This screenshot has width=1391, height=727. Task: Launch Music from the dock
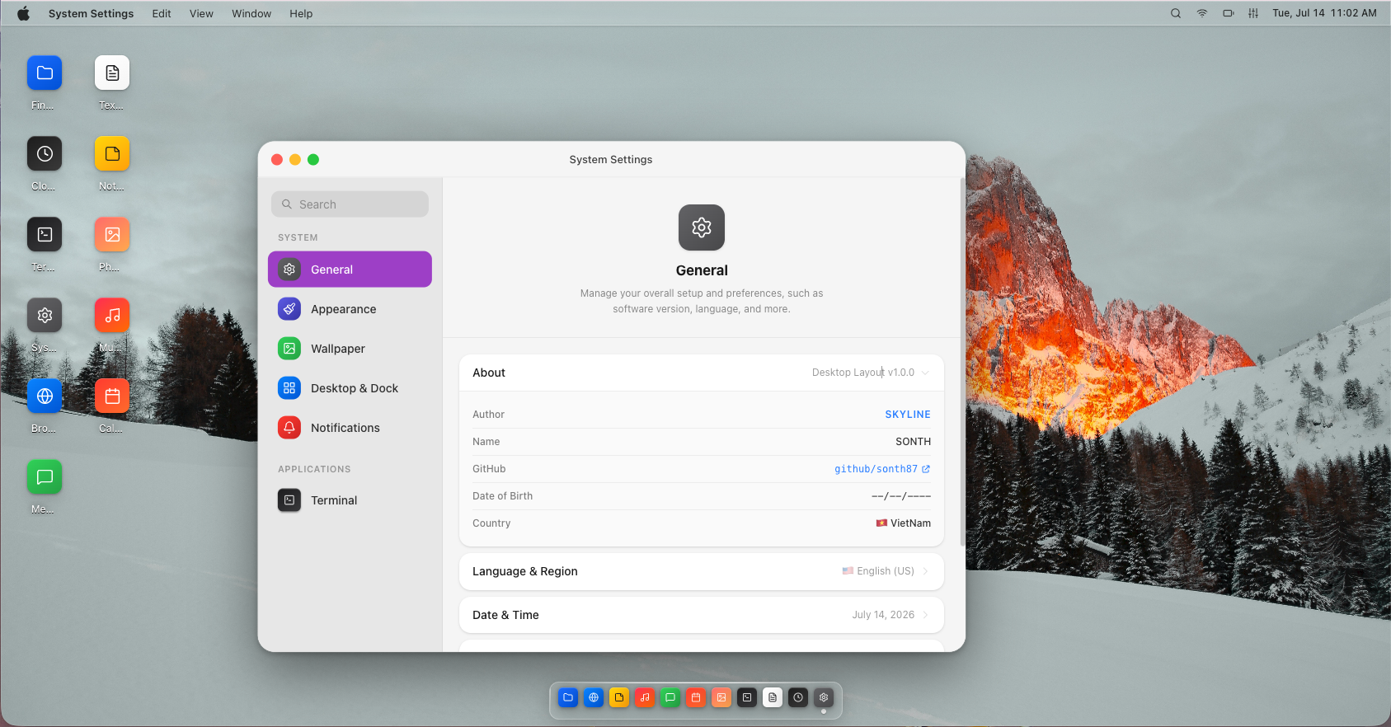(645, 697)
